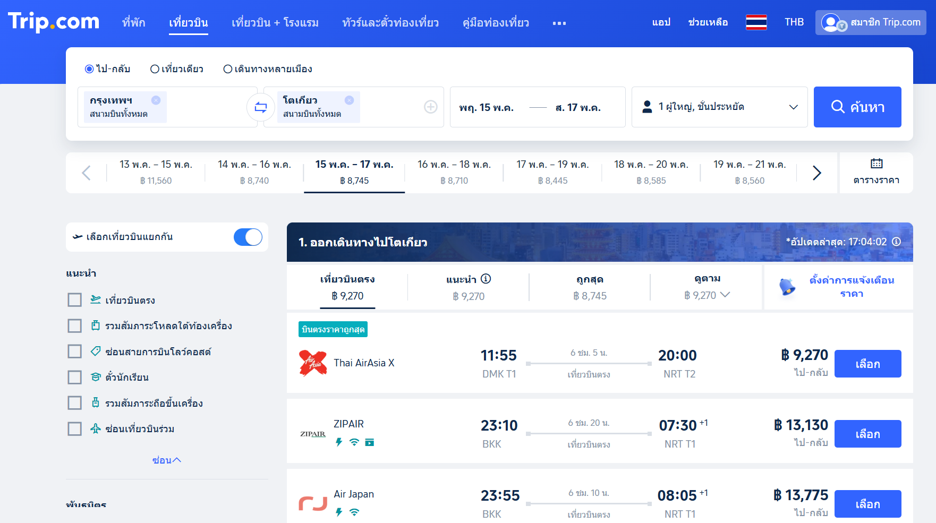The height and width of the screenshot is (523, 936).
Task: Click ZIPAIR's Wi-Fi amenity icon
Action: pos(354,442)
